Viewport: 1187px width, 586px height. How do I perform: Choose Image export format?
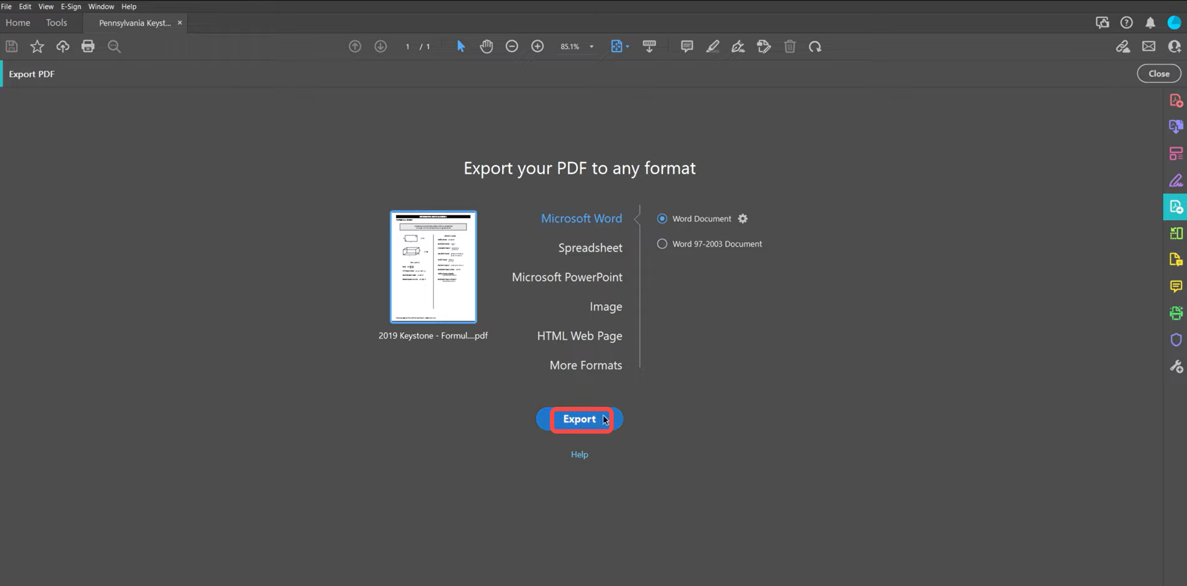pyautogui.click(x=606, y=306)
